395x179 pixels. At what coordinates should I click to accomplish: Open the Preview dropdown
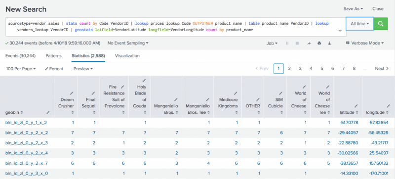pos(83,69)
